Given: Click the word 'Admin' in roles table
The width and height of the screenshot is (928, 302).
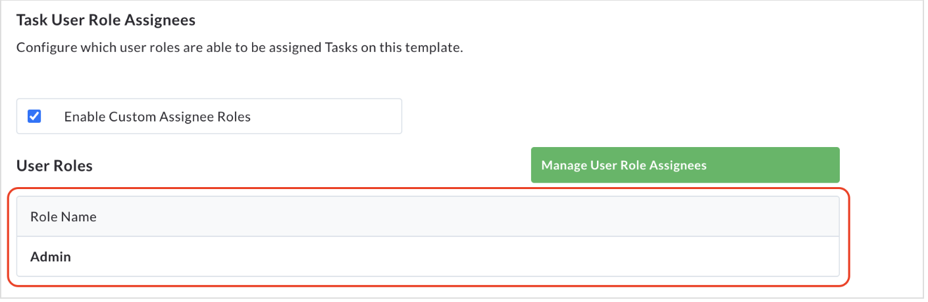Looking at the screenshot, I should [51, 257].
